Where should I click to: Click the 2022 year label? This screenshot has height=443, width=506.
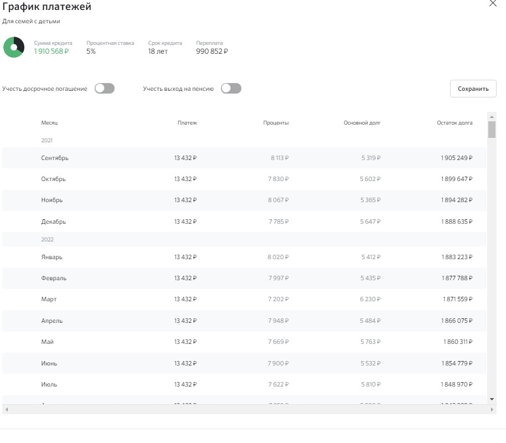click(48, 240)
